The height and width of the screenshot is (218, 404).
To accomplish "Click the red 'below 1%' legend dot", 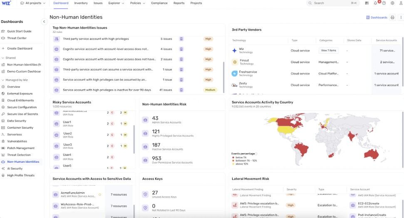I will tap(233, 157).
